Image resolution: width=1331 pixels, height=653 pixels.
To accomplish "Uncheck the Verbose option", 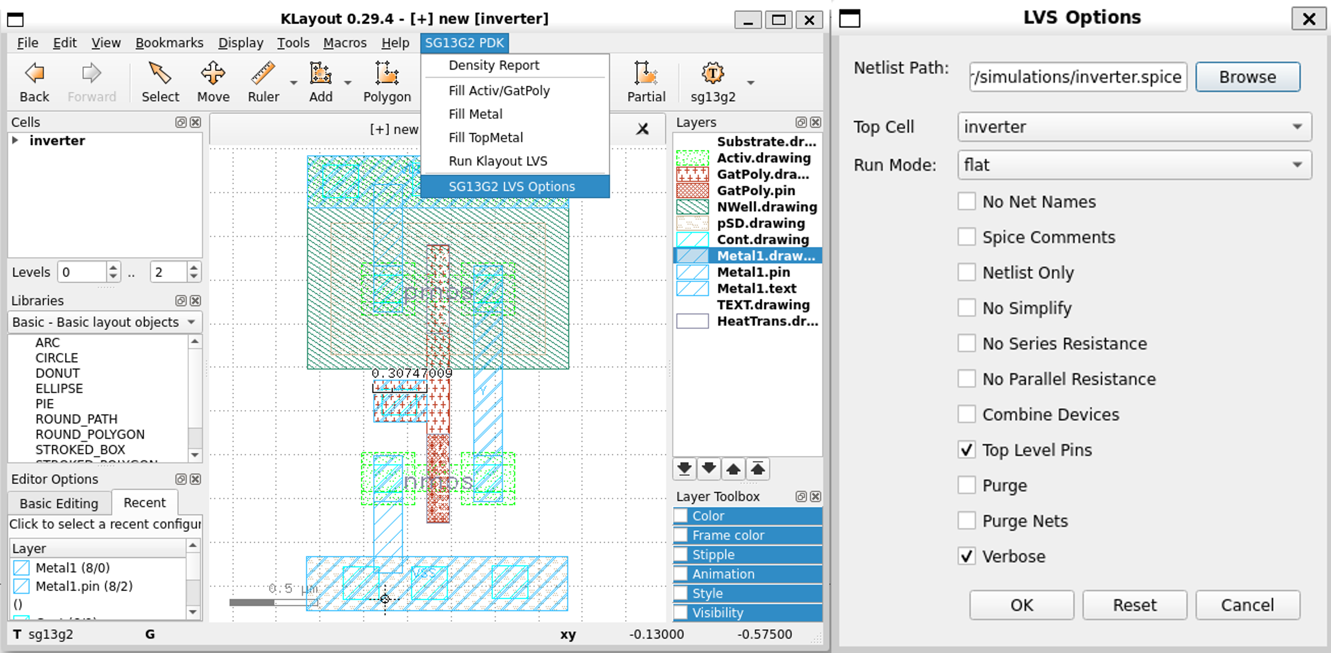I will coord(967,556).
